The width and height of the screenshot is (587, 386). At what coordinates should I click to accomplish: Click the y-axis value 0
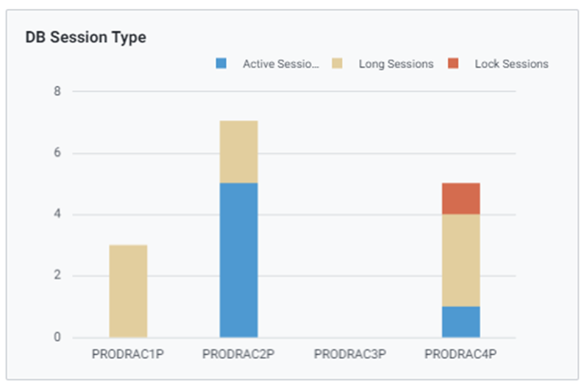[x=57, y=338]
